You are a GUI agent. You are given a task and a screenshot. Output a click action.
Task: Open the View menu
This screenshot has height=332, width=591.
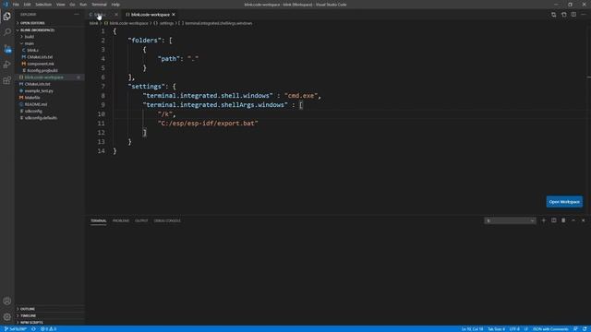click(x=61, y=5)
